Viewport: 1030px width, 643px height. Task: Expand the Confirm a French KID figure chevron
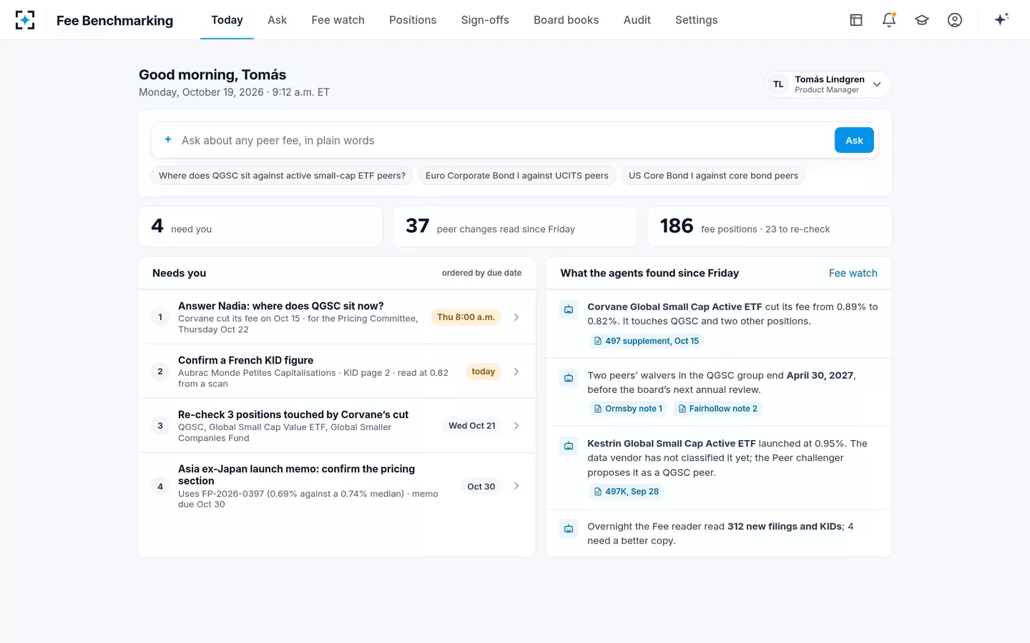coord(516,372)
